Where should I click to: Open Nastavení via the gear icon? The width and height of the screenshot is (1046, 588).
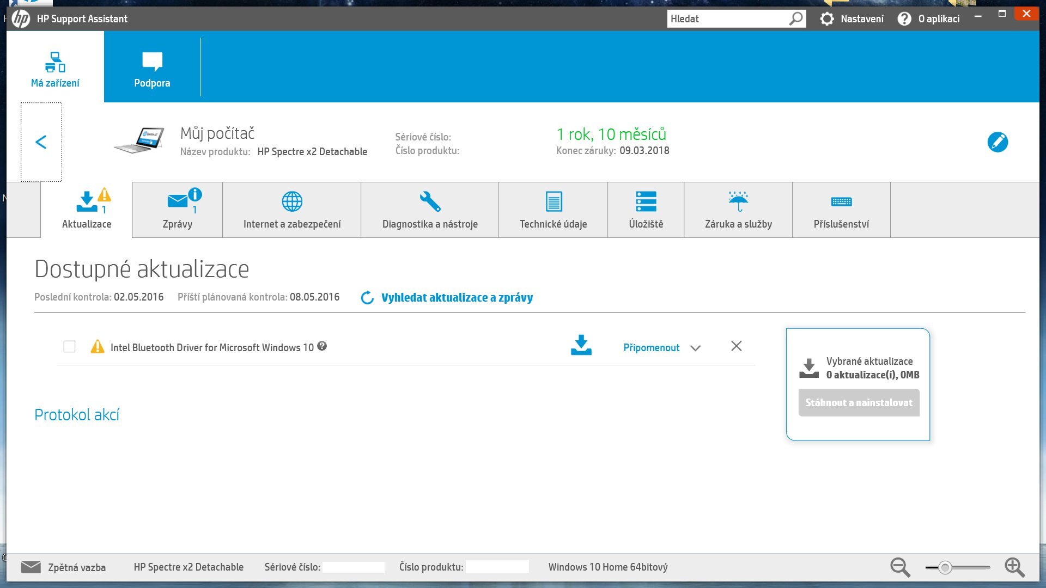(x=826, y=19)
